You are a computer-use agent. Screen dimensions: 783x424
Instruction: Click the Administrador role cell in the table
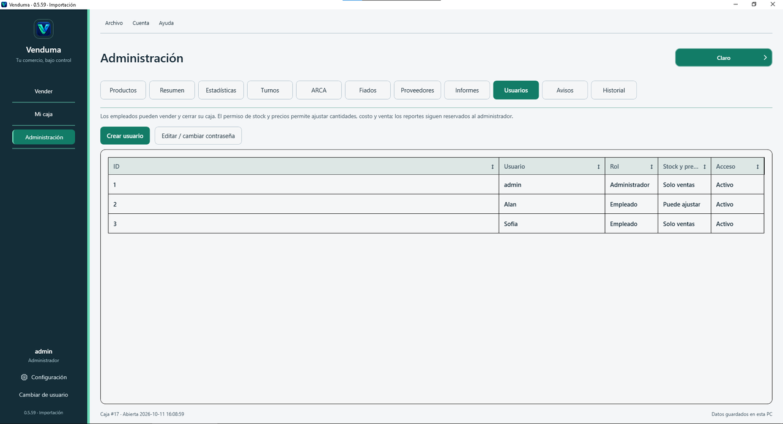tap(631, 185)
